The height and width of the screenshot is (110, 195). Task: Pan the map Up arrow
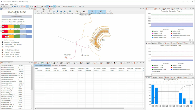[54, 12]
